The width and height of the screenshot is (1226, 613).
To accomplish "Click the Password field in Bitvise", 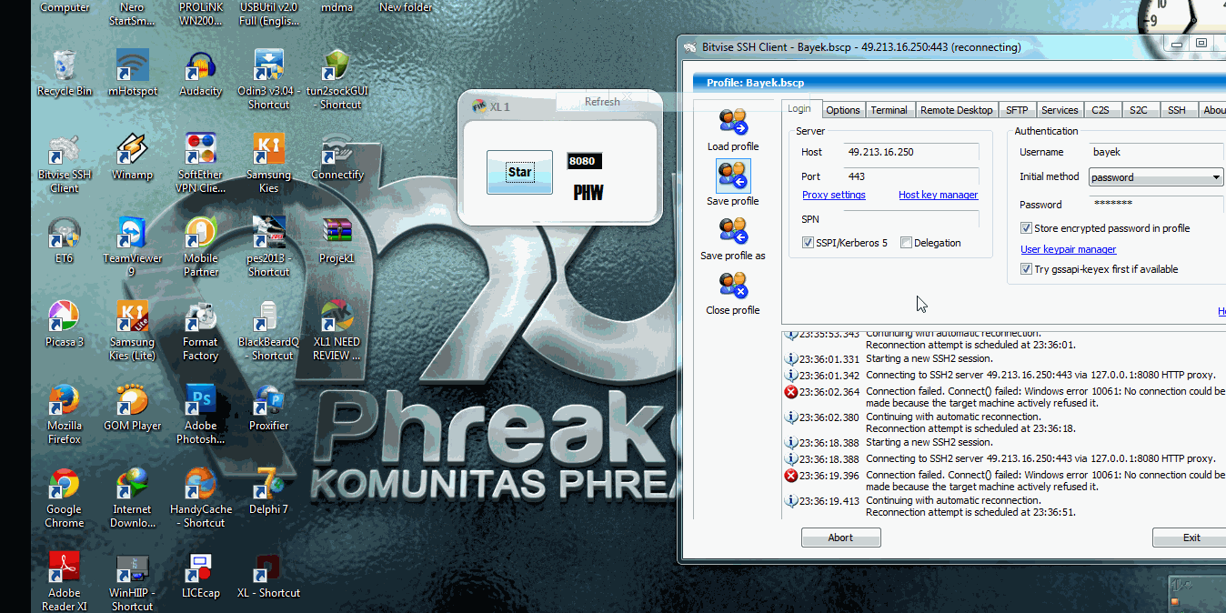I will point(1157,204).
